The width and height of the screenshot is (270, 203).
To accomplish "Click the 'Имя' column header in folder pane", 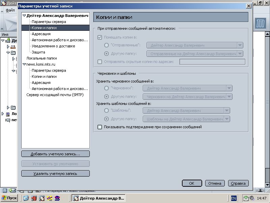I will (x=9, y=35).
